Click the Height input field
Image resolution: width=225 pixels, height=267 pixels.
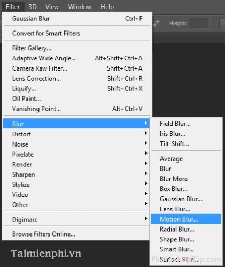pos(199,24)
